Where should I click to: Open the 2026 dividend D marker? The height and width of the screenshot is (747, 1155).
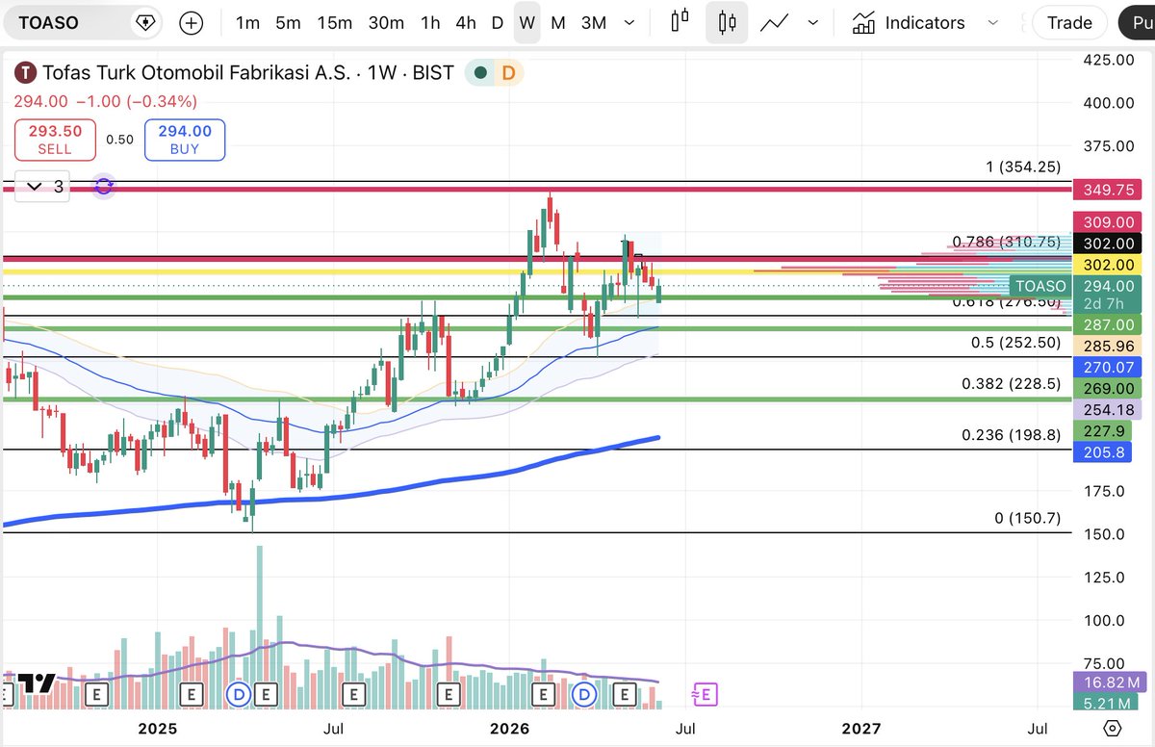click(584, 693)
